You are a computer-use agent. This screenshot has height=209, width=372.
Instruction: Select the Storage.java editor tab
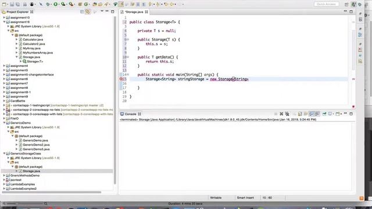click(134, 12)
